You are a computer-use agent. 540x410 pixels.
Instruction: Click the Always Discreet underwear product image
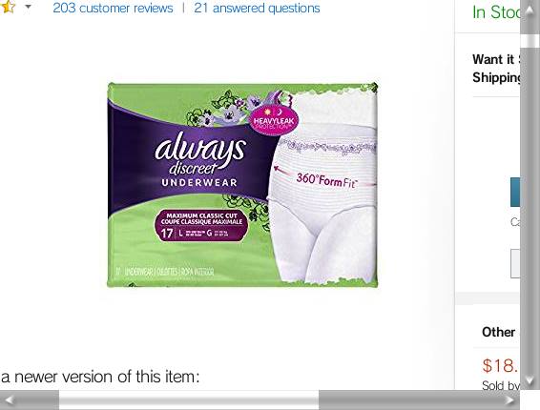[242, 185]
